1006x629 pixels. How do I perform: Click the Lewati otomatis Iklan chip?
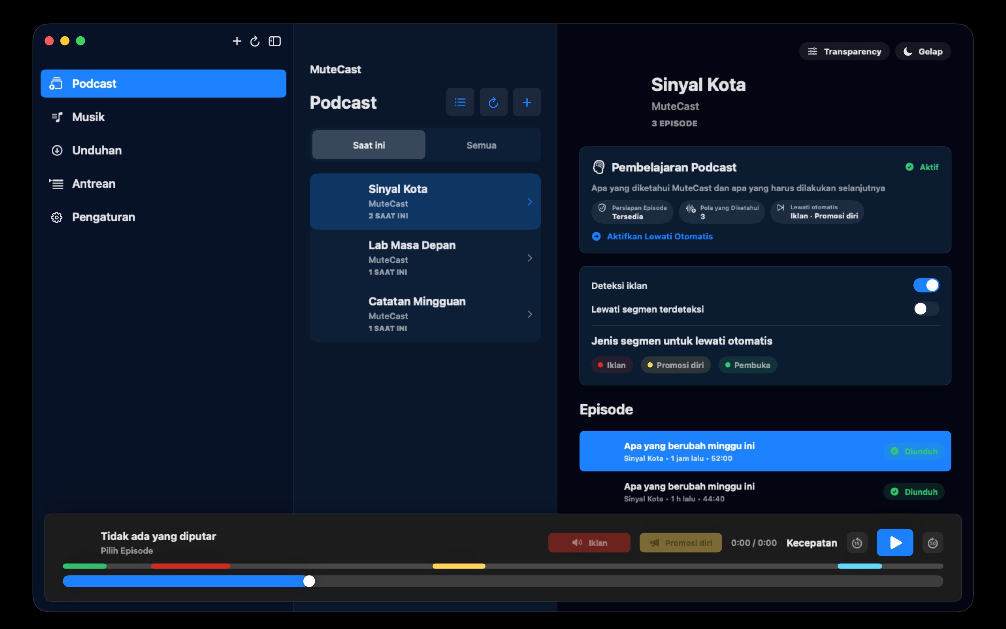click(x=817, y=212)
